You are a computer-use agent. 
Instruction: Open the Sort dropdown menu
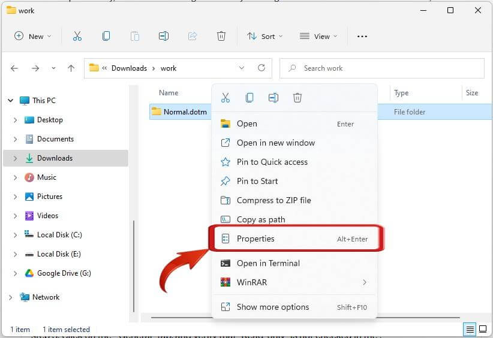tap(264, 36)
